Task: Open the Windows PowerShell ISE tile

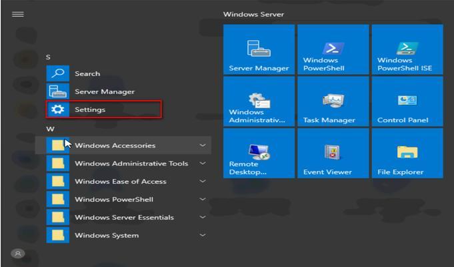Action: (407, 49)
